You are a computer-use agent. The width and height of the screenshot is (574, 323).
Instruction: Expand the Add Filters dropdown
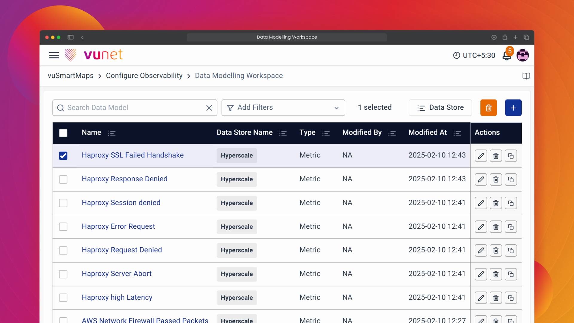(283, 108)
